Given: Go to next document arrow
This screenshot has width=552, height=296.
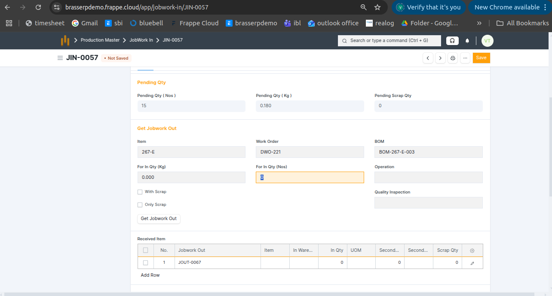Looking at the screenshot, I should click(440, 58).
